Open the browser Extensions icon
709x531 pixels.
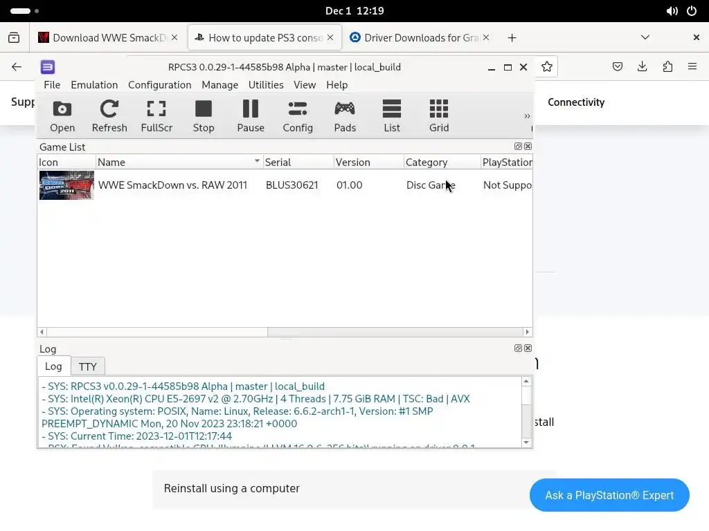(667, 67)
